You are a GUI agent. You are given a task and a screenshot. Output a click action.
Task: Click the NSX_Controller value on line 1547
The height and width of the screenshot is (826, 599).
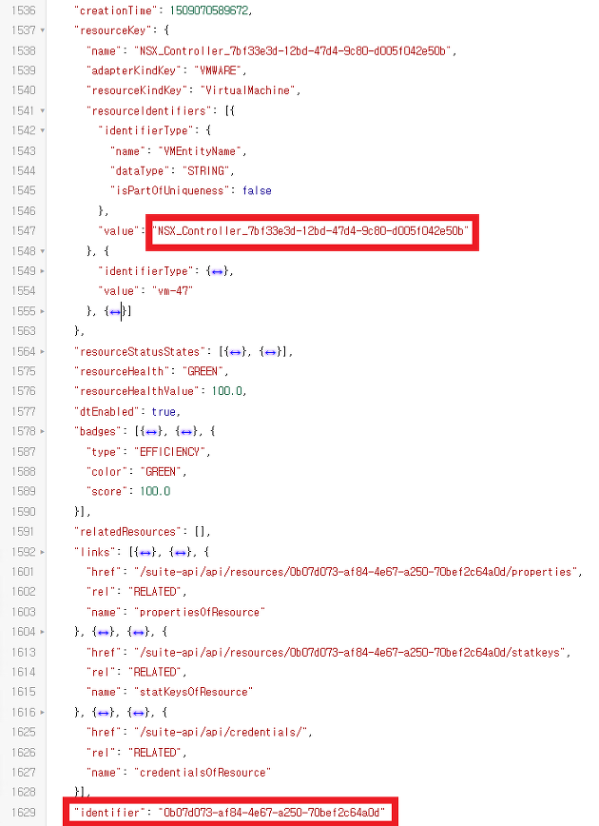[311, 231]
